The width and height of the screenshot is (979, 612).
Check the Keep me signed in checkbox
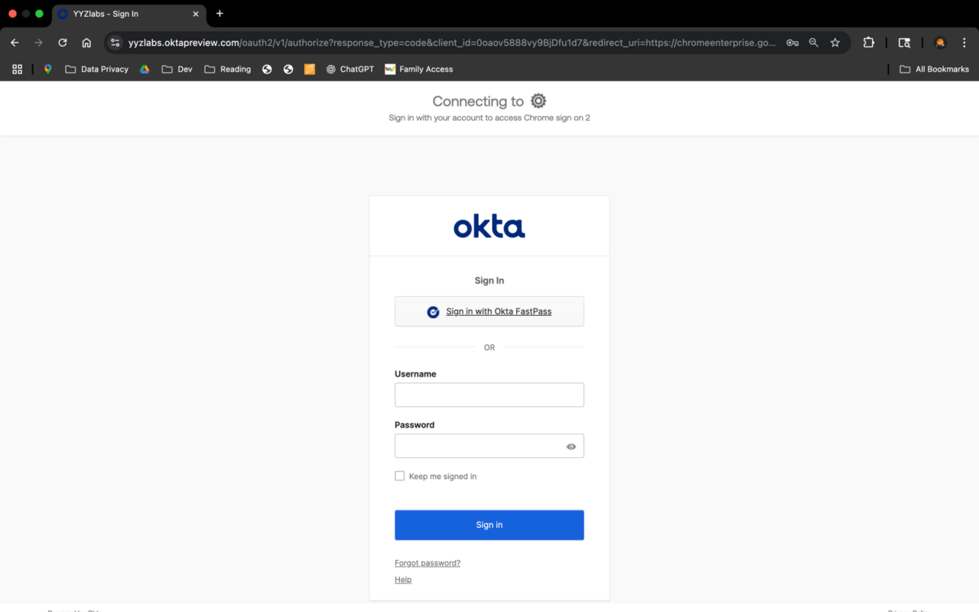[399, 476]
